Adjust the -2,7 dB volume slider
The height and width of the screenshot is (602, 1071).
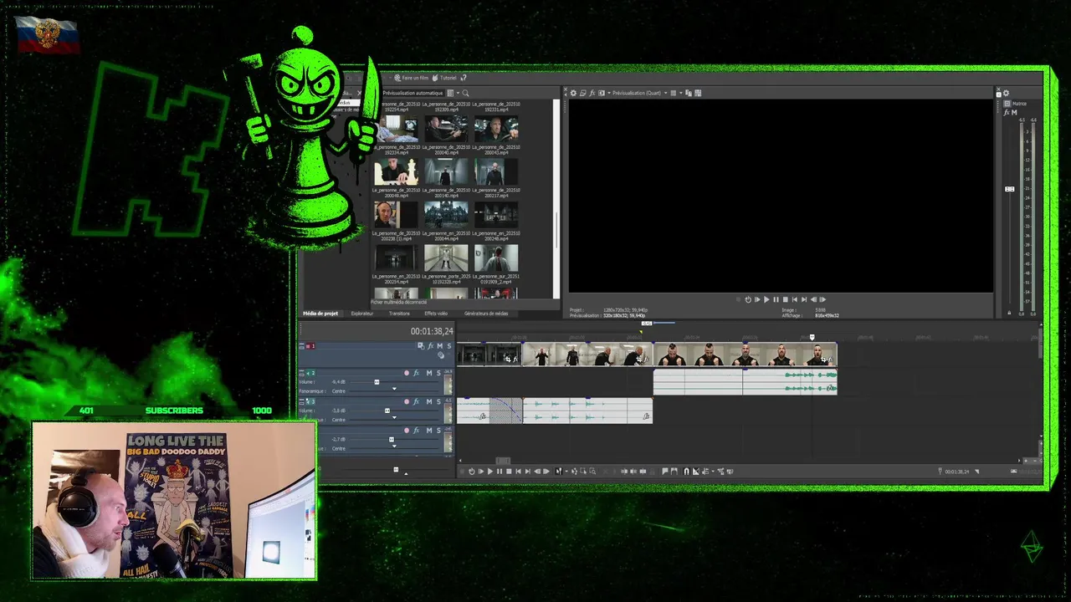(392, 439)
